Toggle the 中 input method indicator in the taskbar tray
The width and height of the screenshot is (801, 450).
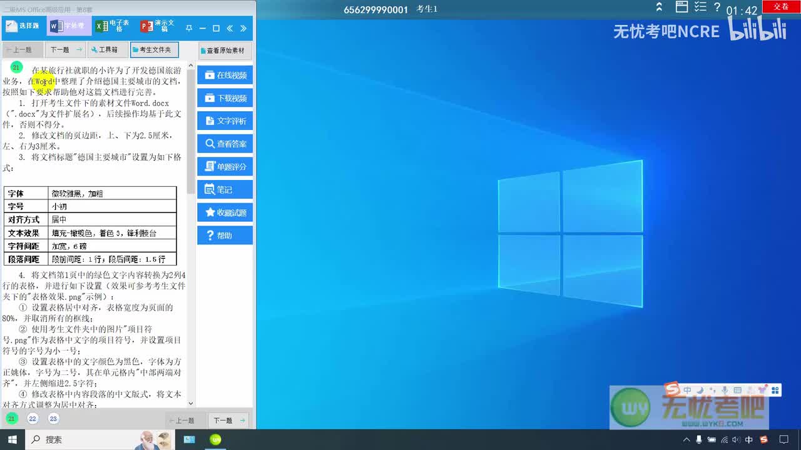tap(748, 439)
